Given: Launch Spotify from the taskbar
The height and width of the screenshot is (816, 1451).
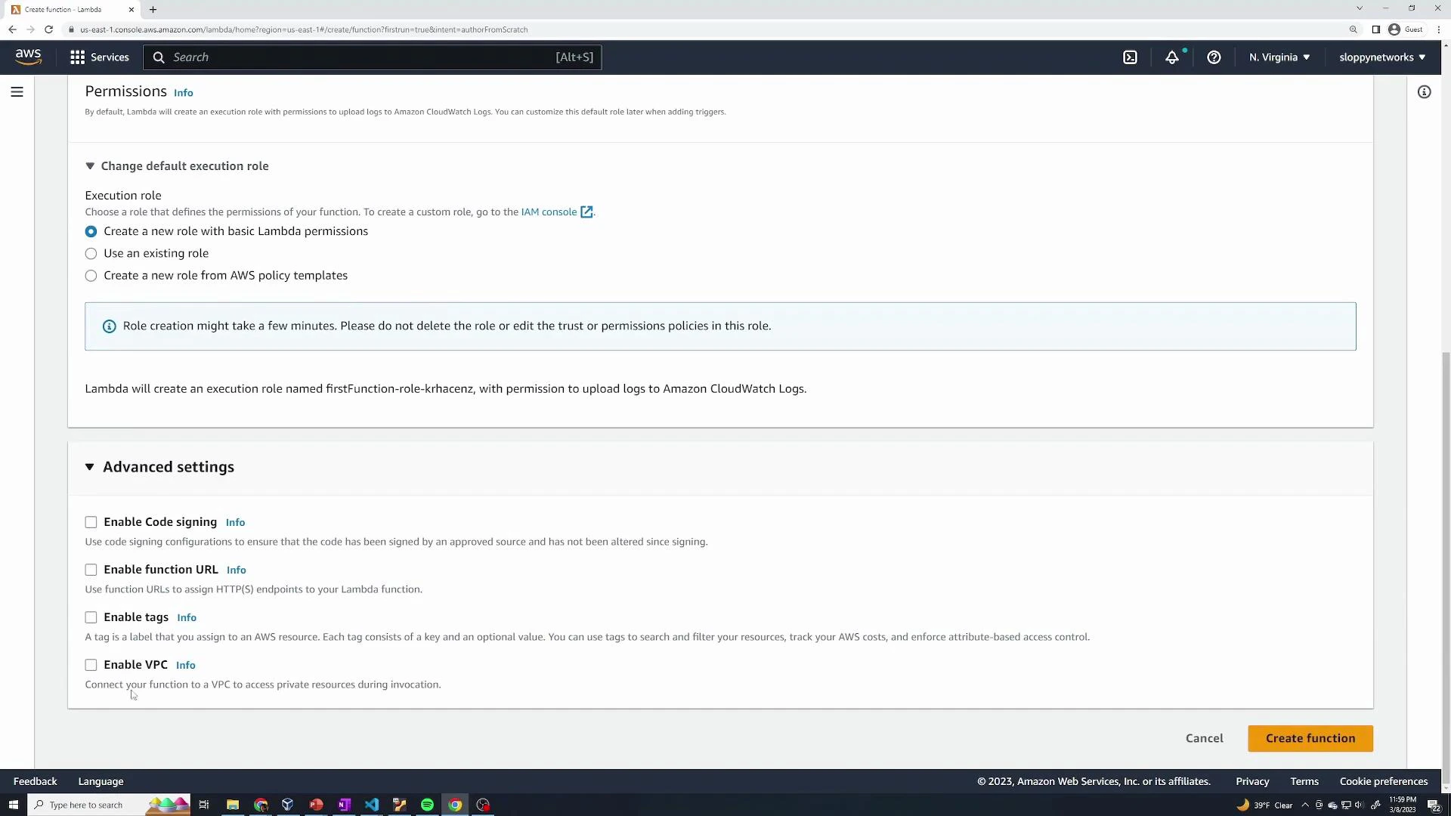Looking at the screenshot, I should (427, 805).
